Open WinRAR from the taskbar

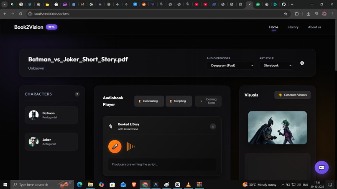[199, 184]
